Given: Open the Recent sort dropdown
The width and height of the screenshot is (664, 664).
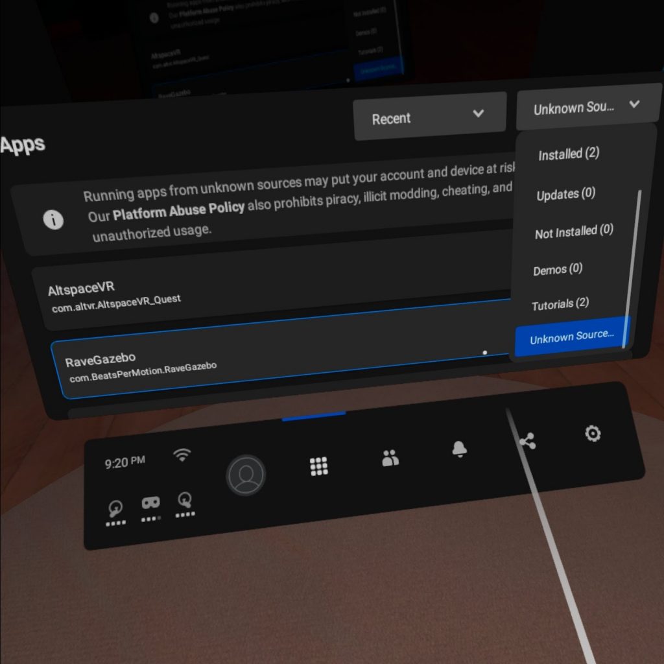Looking at the screenshot, I should [x=429, y=117].
